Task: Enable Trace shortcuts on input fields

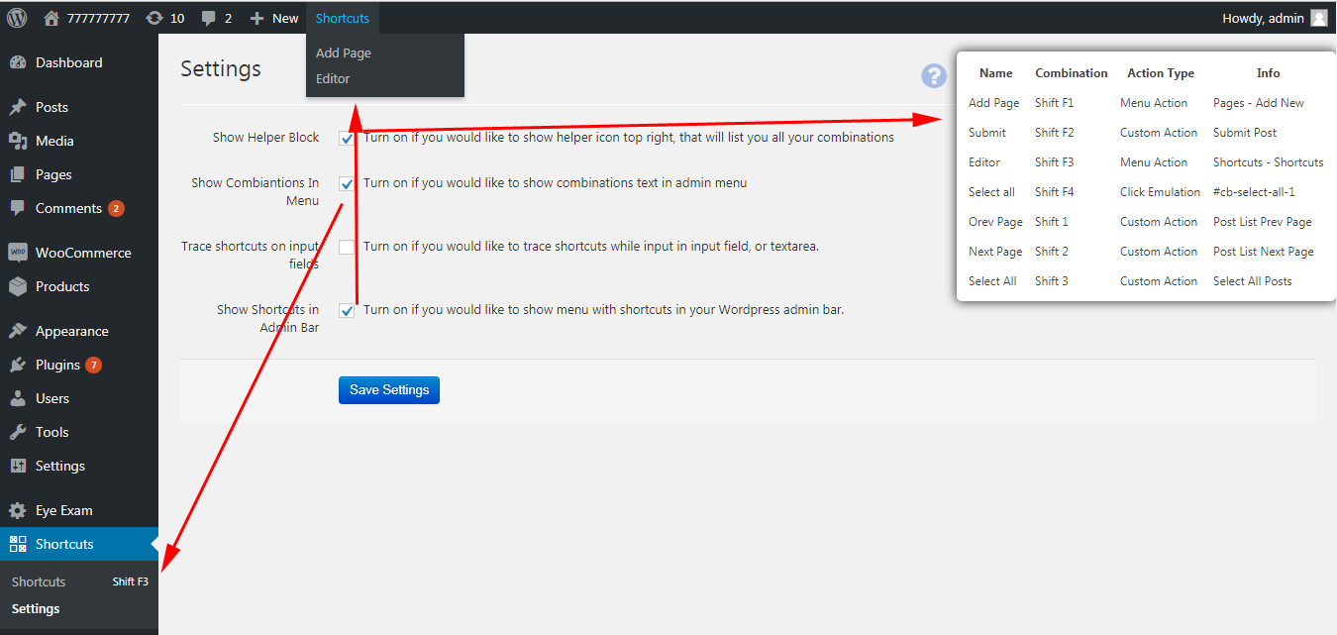Action: 347,247
